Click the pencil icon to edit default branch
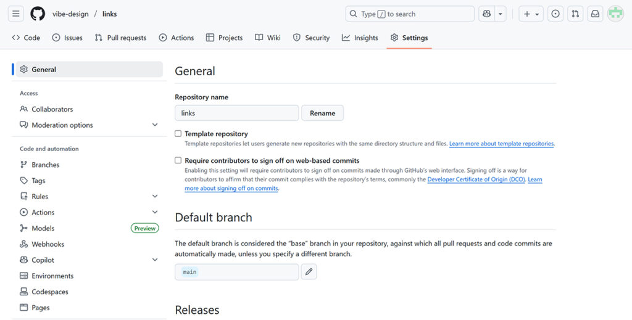 tap(309, 272)
